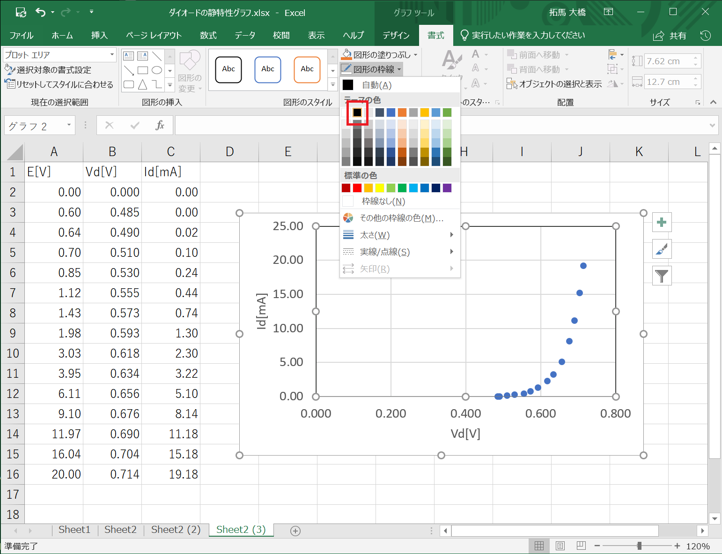Select the oval shape in shapes gallery
Viewport: 722px width, 554px height.
coord(157,70)
